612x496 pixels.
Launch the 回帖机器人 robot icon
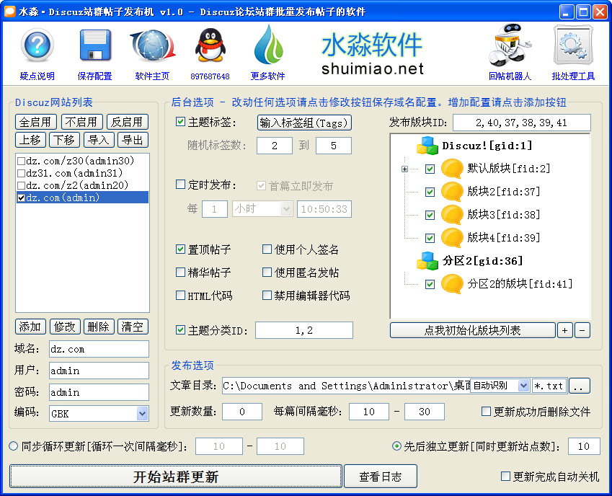pyautogui.click(x=510, y=45)
